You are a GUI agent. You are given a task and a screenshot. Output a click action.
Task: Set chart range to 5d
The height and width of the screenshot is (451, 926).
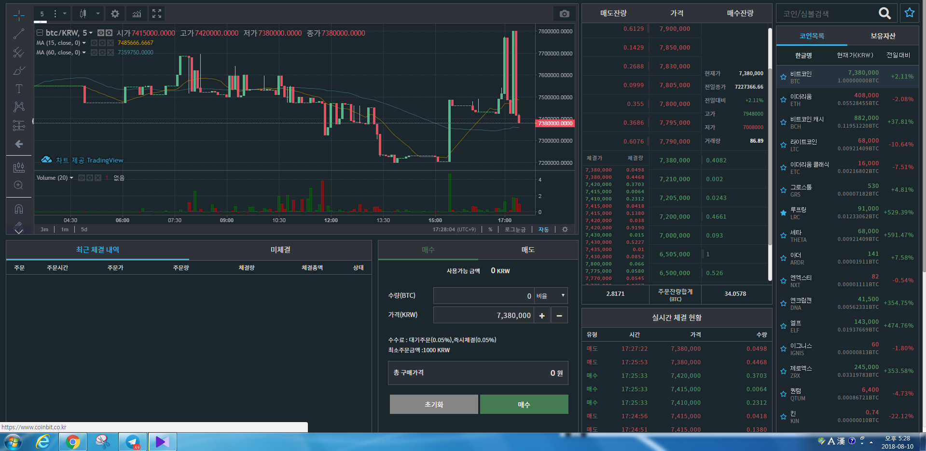tap(84, 229)
